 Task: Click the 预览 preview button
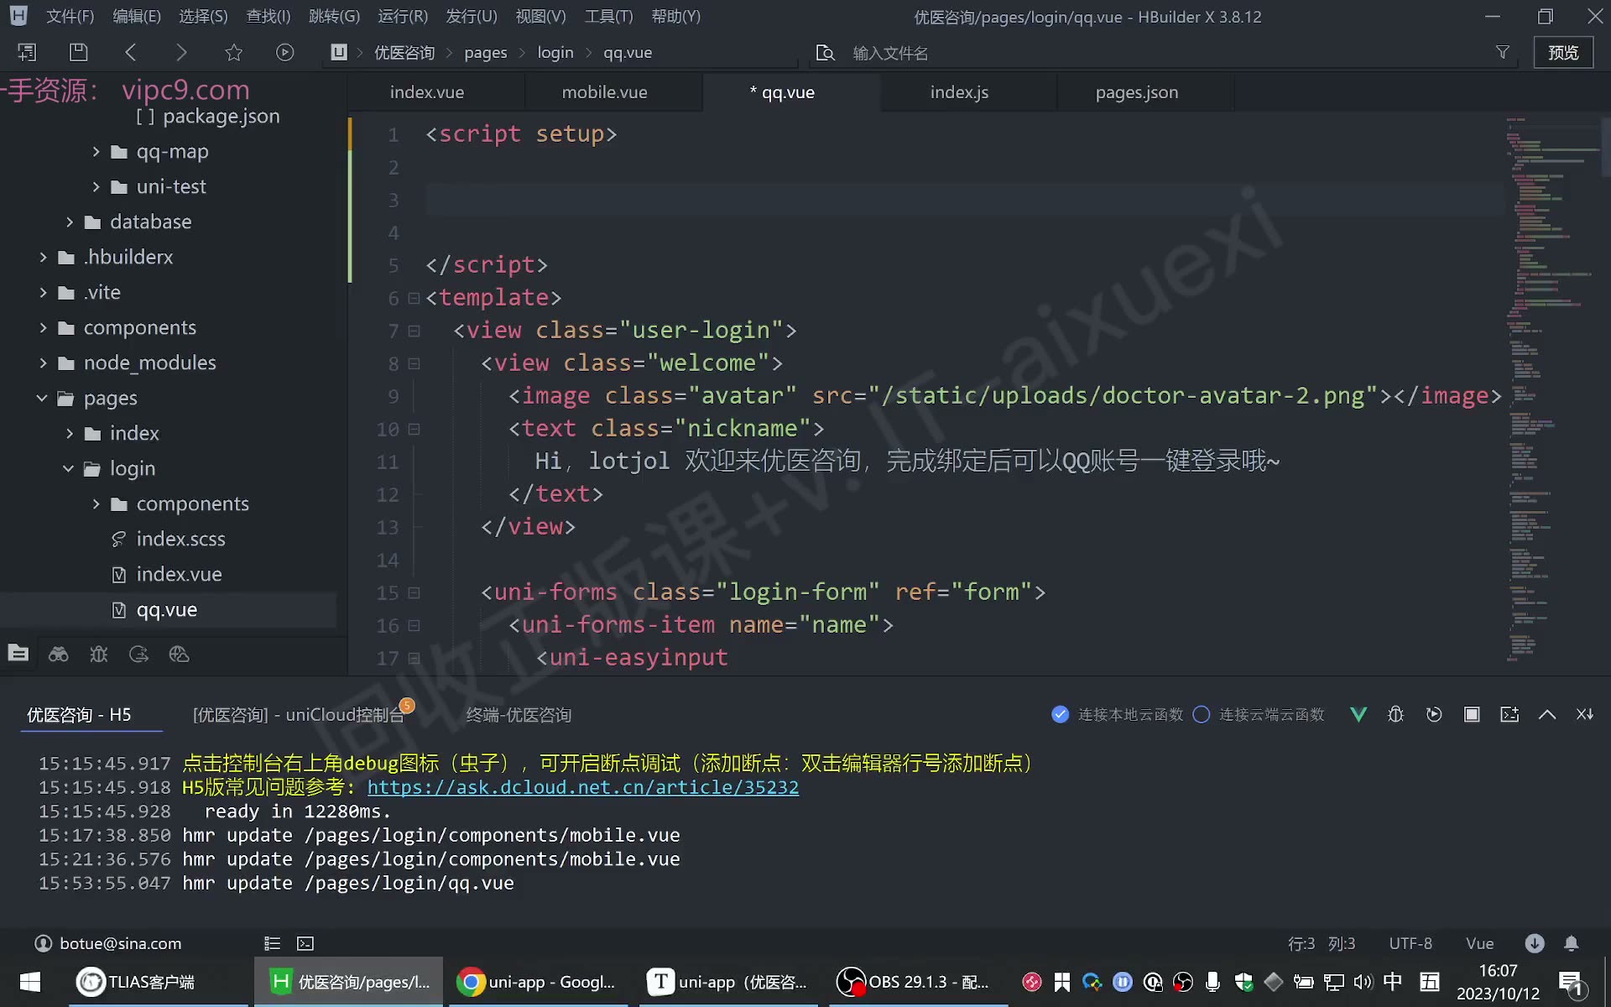coord(1563,52)
